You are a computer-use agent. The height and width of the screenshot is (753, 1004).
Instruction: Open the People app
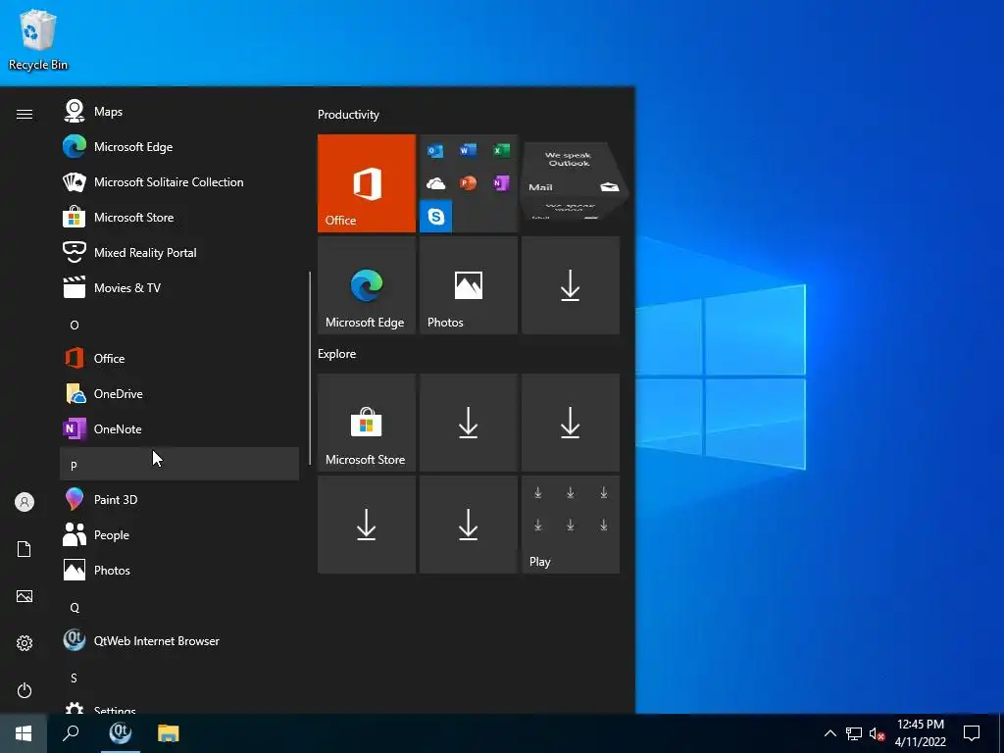(x=179, y=534)
